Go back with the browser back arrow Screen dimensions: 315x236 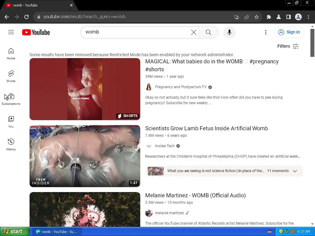coord(7,17)
